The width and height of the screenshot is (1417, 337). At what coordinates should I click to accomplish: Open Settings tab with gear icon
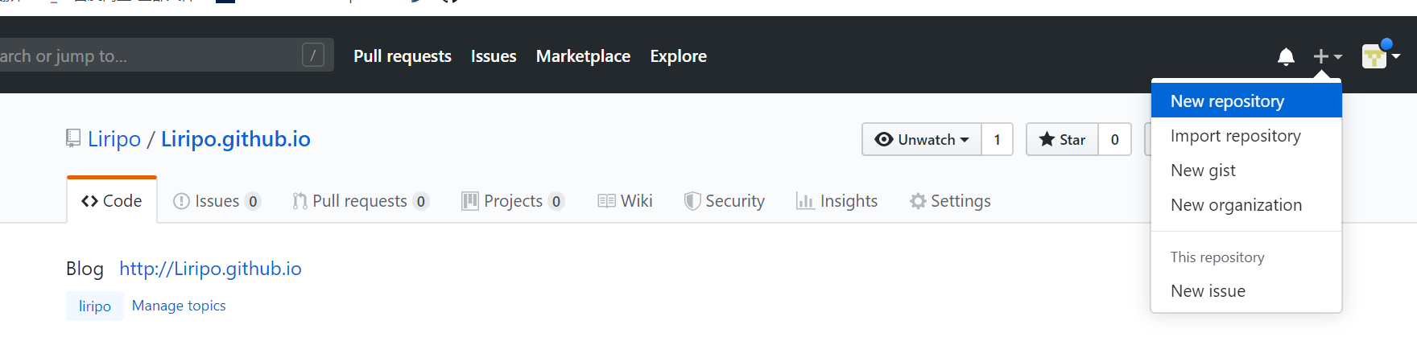(x=950, y=201)
